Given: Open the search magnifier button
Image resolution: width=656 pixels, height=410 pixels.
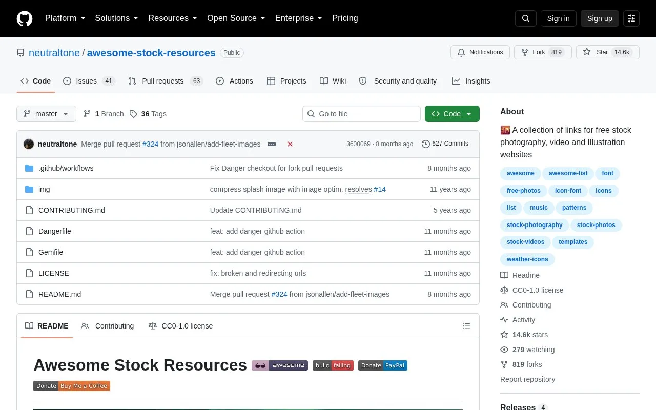Looking at the screenshot, I should pos(526,18).
